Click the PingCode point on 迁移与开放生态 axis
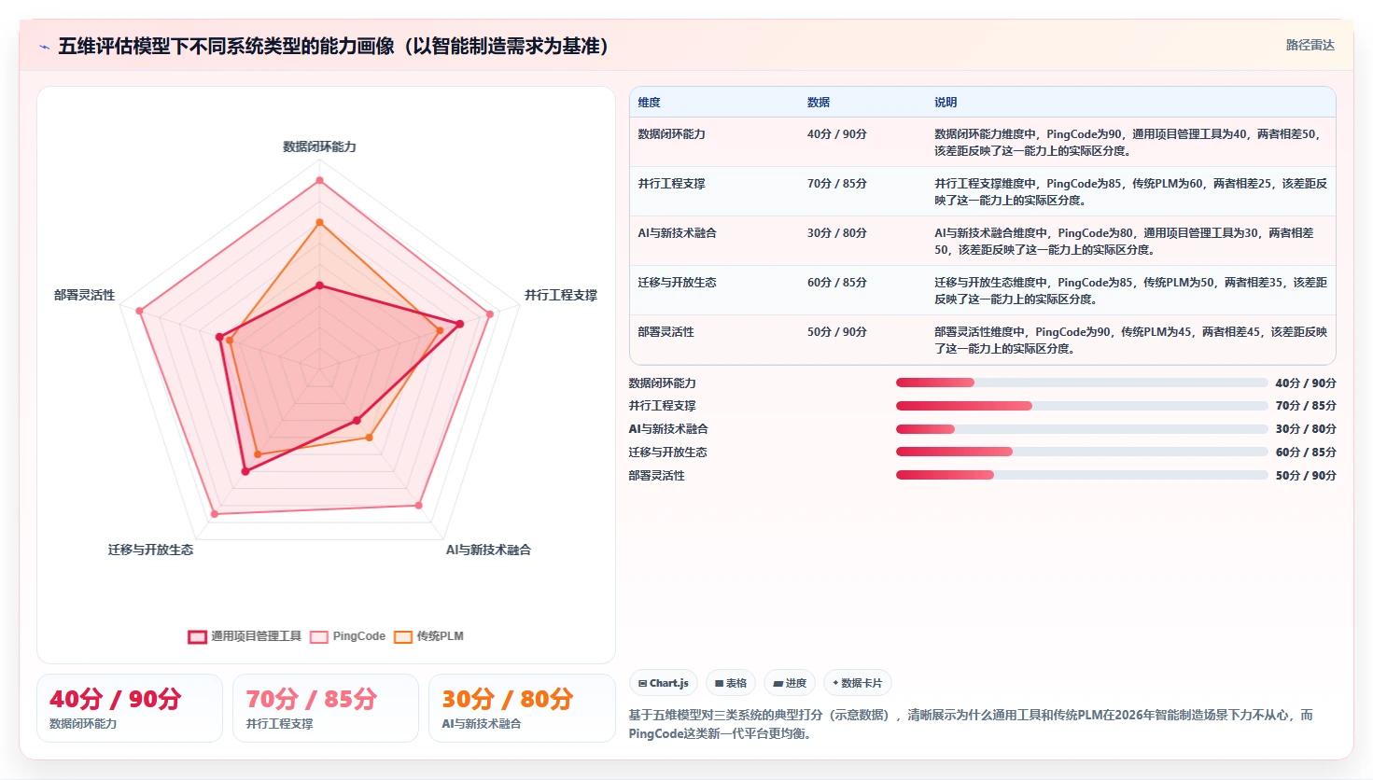 [215, 513]
